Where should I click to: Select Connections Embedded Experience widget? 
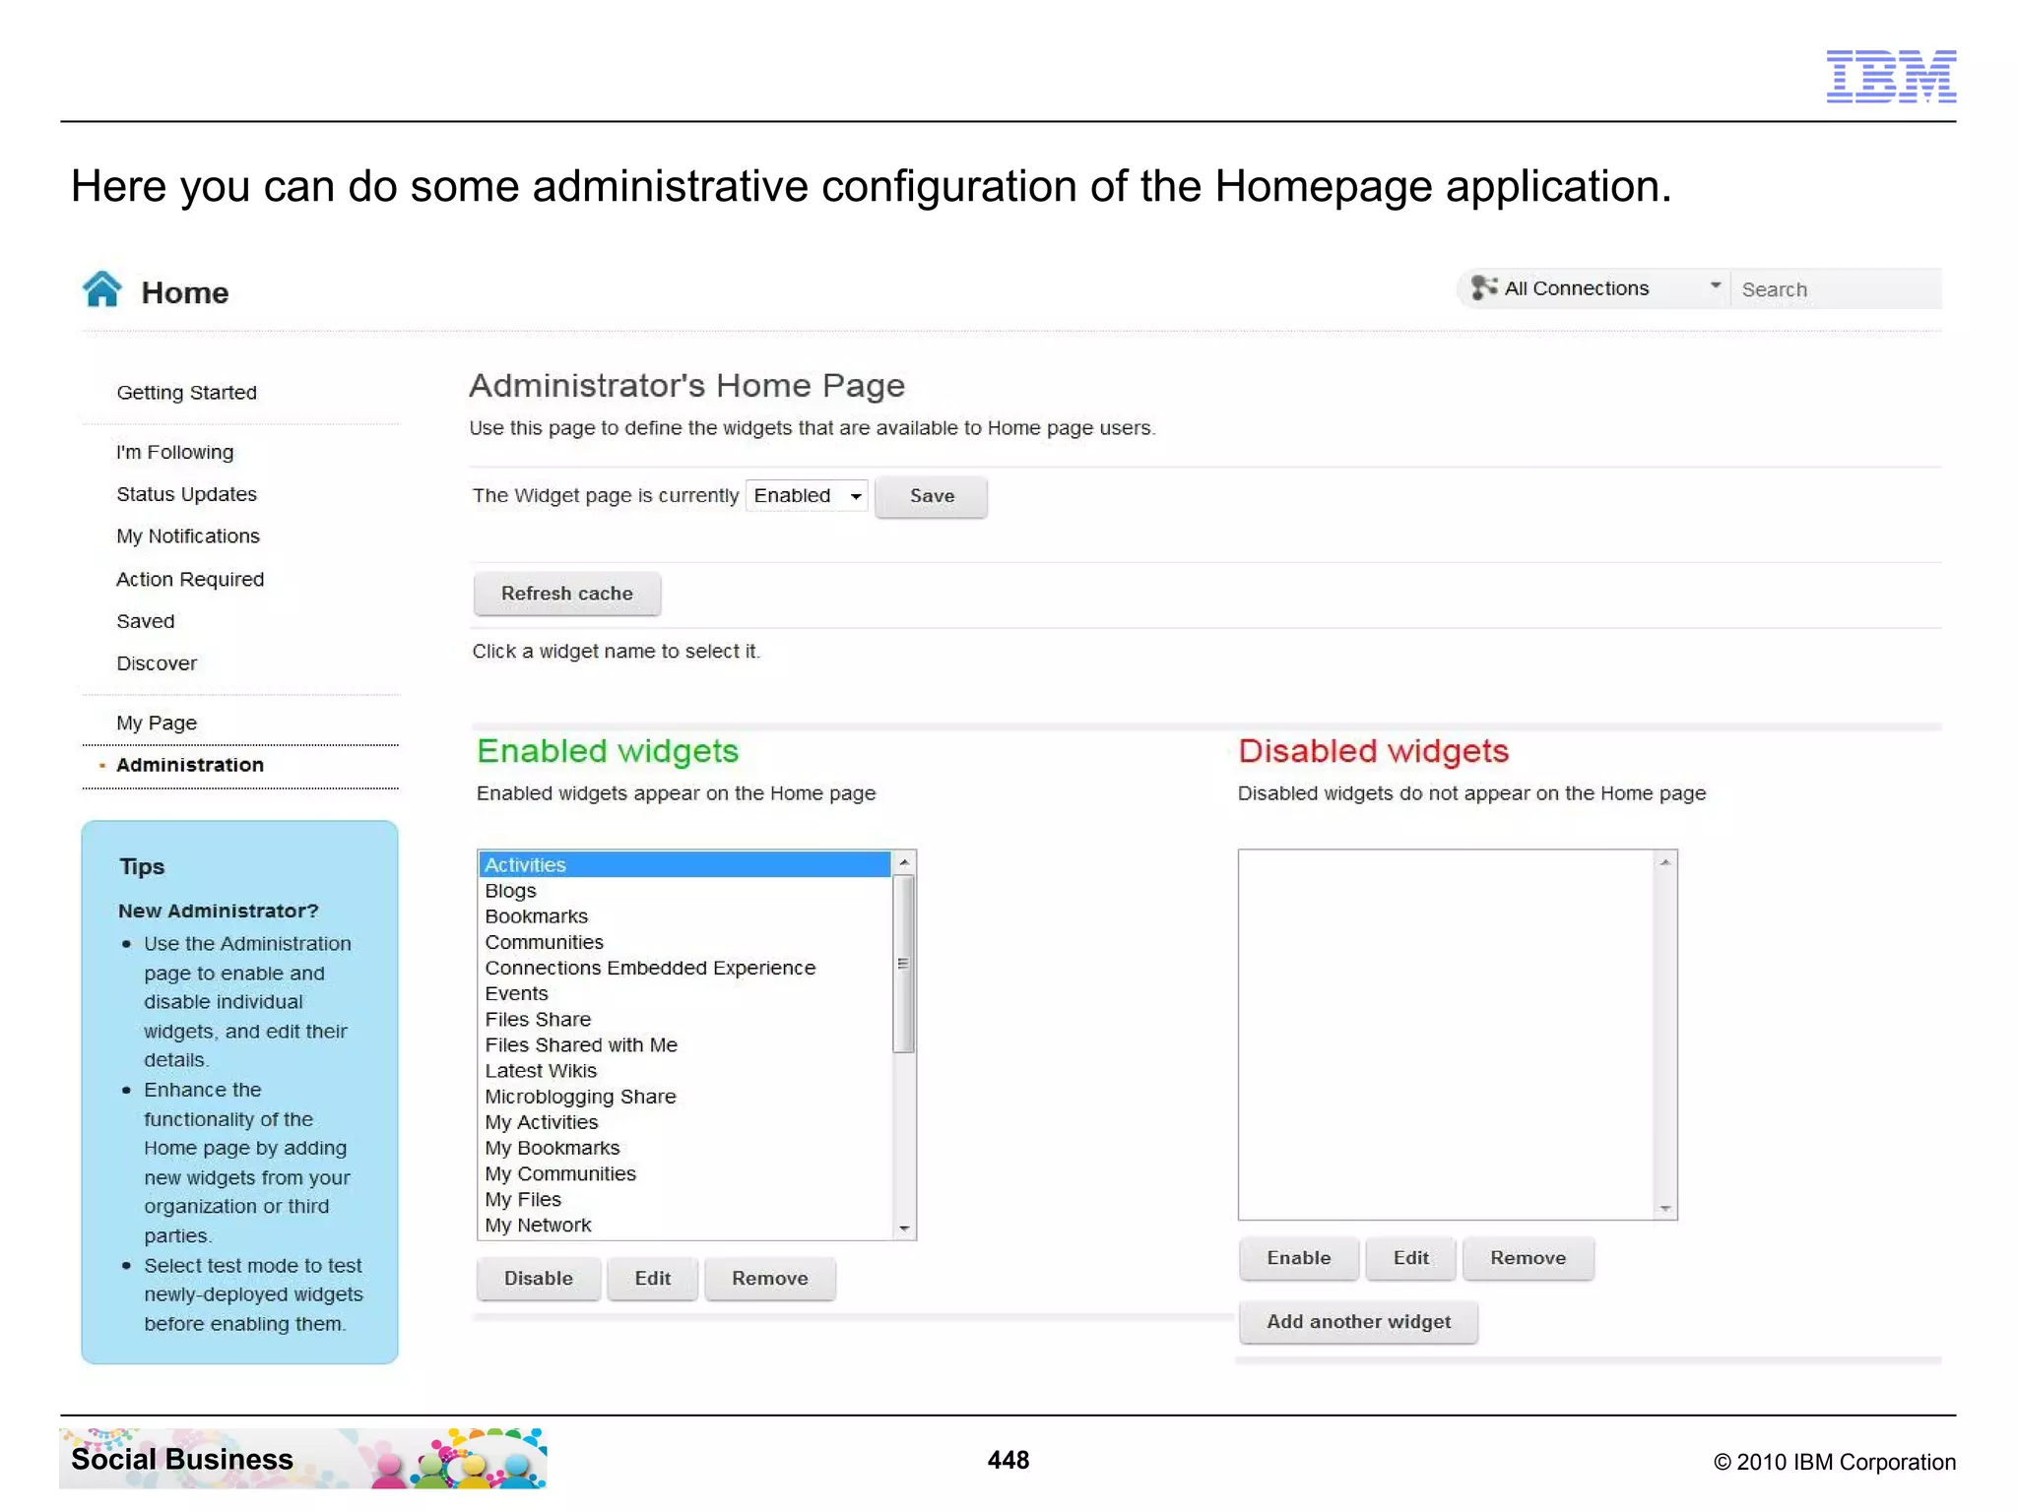(x=684, y=968)
